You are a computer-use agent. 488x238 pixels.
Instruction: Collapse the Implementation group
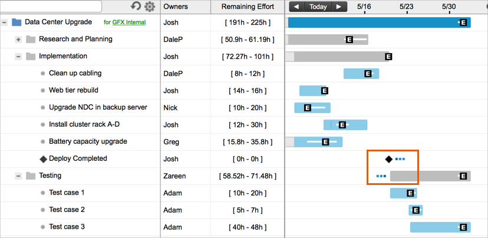(18, 57)
